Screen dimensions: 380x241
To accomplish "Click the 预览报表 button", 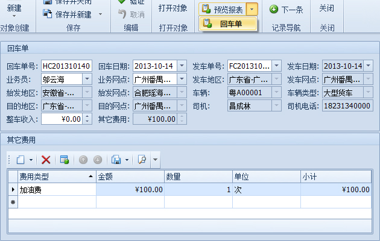I will click(223, 10).
